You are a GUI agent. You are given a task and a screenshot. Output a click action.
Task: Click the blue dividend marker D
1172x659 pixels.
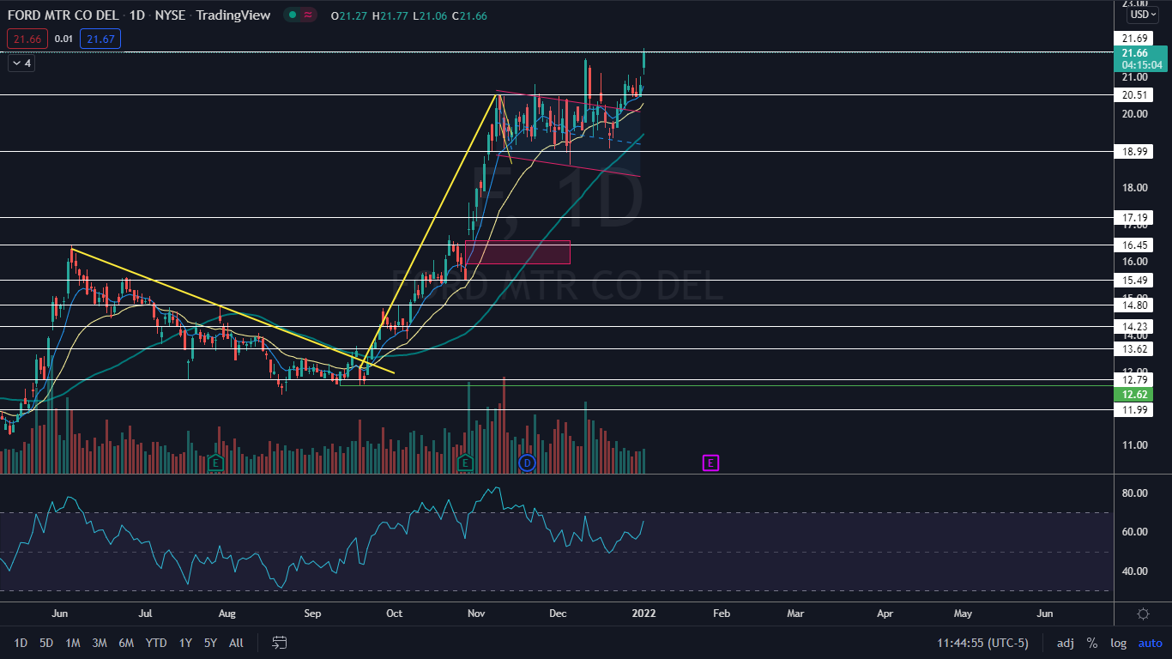point(527,463)
